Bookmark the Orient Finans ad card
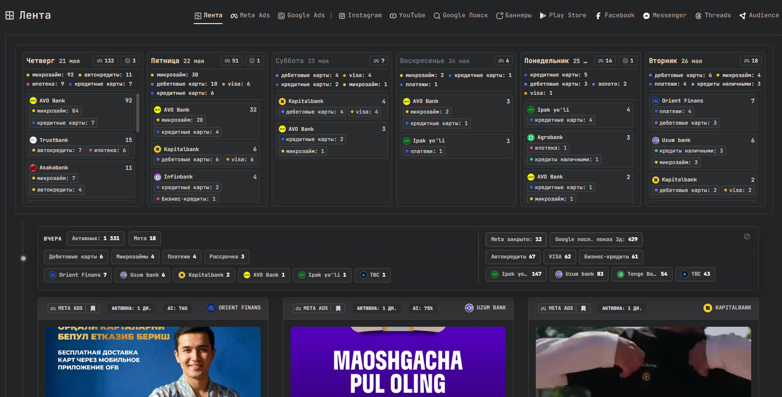 coord(93,308)
